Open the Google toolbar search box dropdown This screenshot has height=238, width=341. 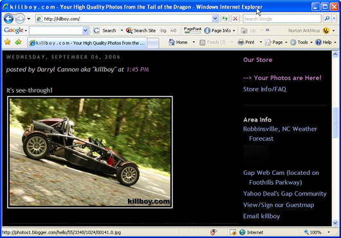point(86,31)
